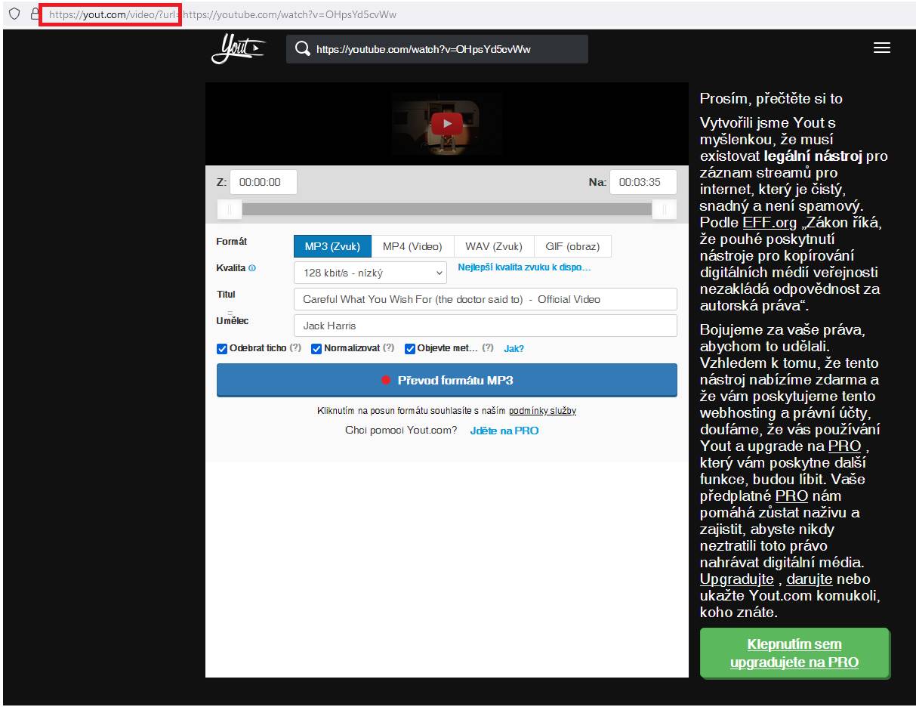Click the left trim slider handle

point(230,209)
